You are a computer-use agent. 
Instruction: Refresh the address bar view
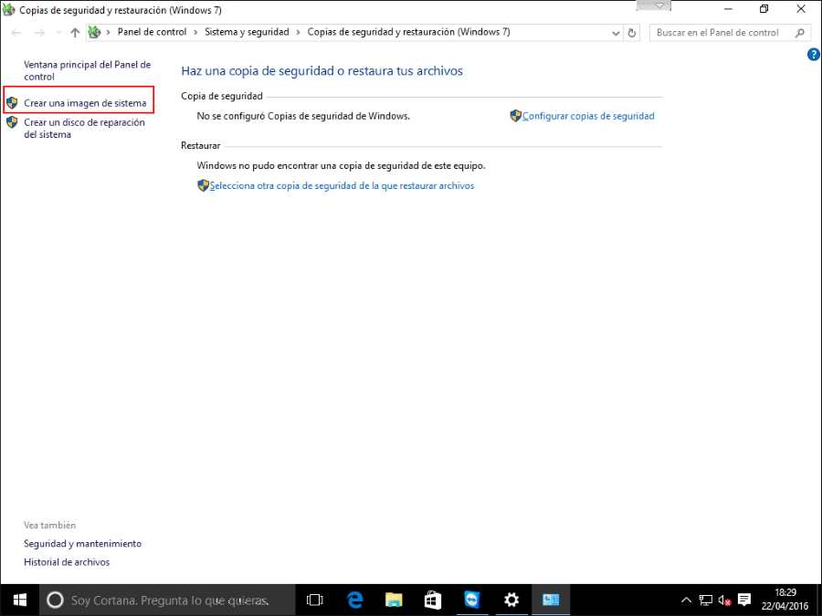click(632, 33)
